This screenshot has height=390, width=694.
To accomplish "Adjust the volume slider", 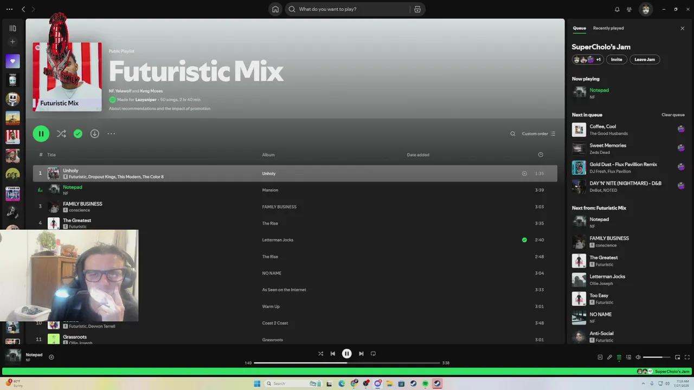I will pos(657,357).
